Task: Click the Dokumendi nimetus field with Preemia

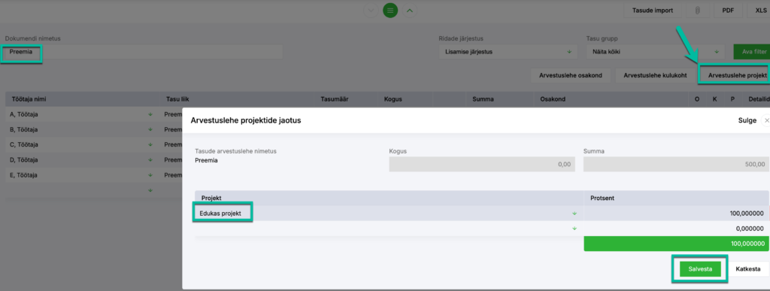Action: point(144,52)
